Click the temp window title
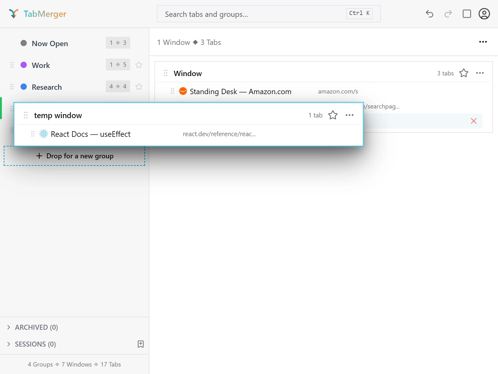The width and height of the screenshot is (498, 374). click(58, 115)
